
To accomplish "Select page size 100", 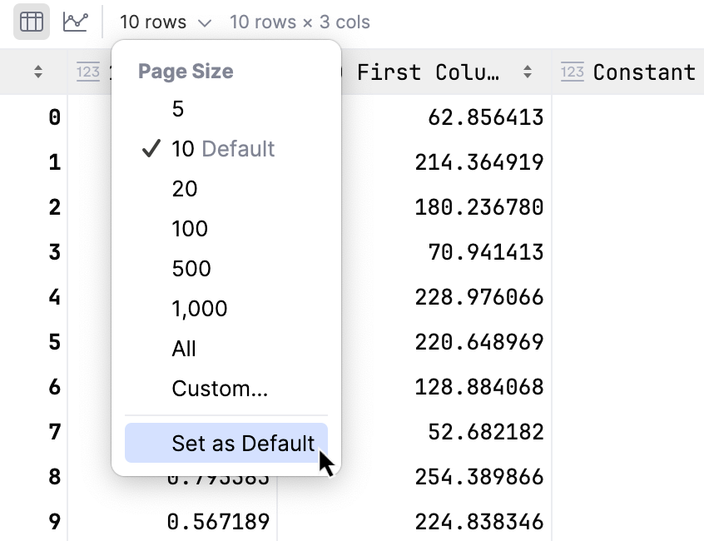I will [x=191, y=229].
